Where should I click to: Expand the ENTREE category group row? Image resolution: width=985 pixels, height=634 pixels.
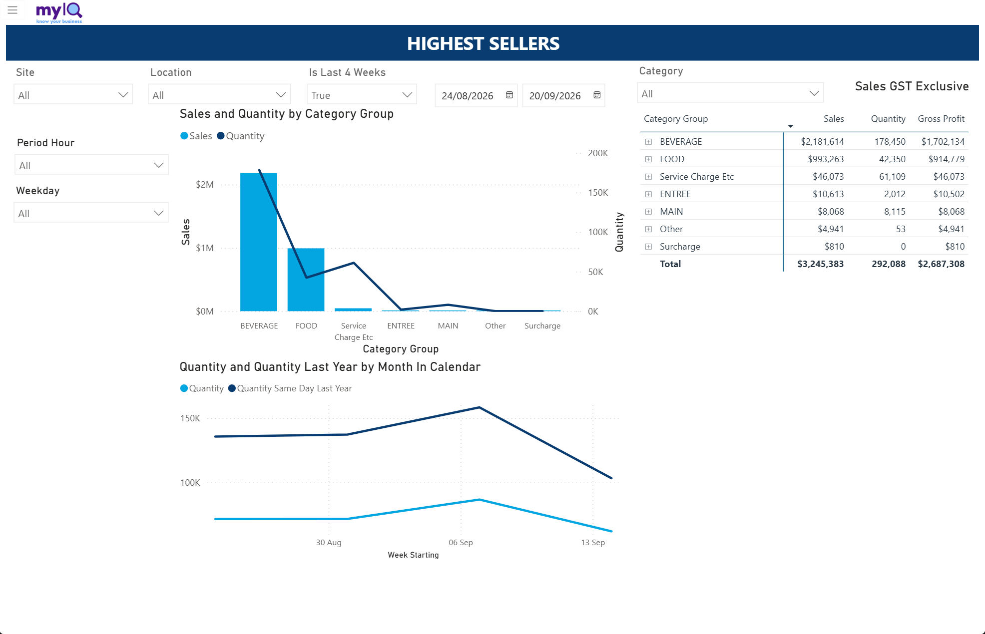[x=648, y=194]
